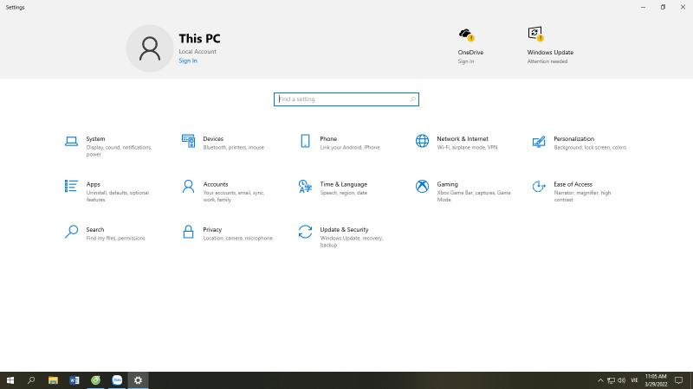Click 'Wi-Fi, airplane mode, VPN' description
This screenshot has width=693, height=389.
tap(467, 148)
